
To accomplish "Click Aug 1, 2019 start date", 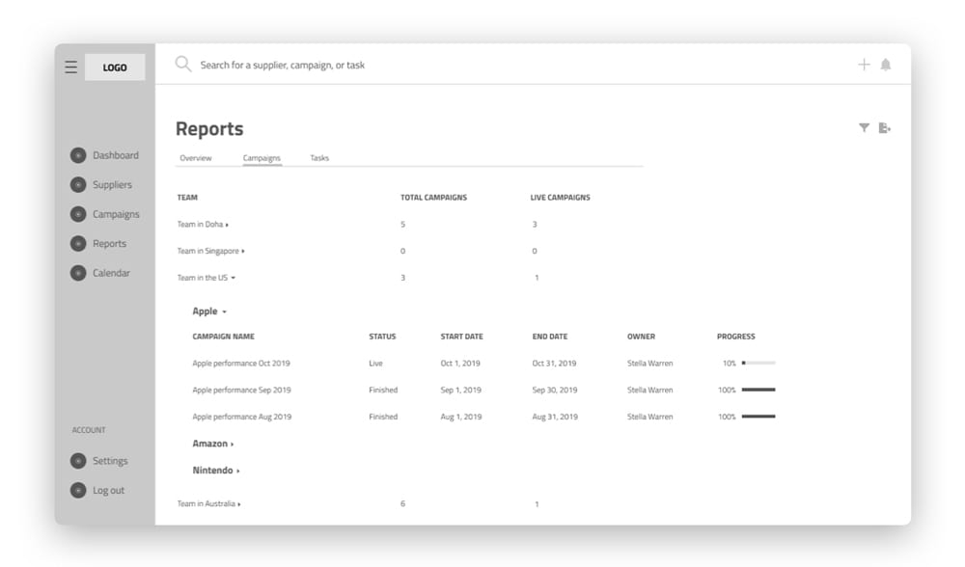I will click(x=461, y=417).
